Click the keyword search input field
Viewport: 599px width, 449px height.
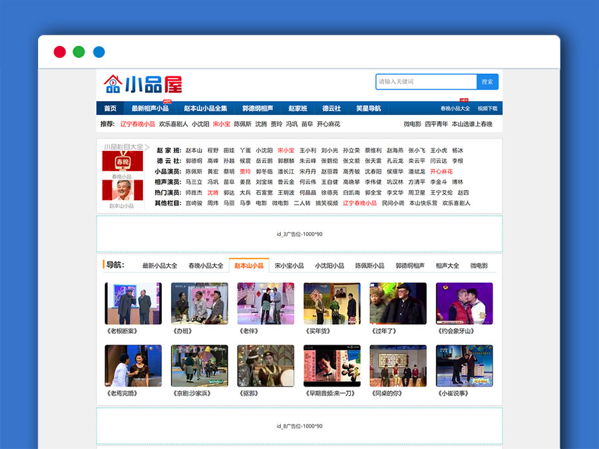point(426,82)
